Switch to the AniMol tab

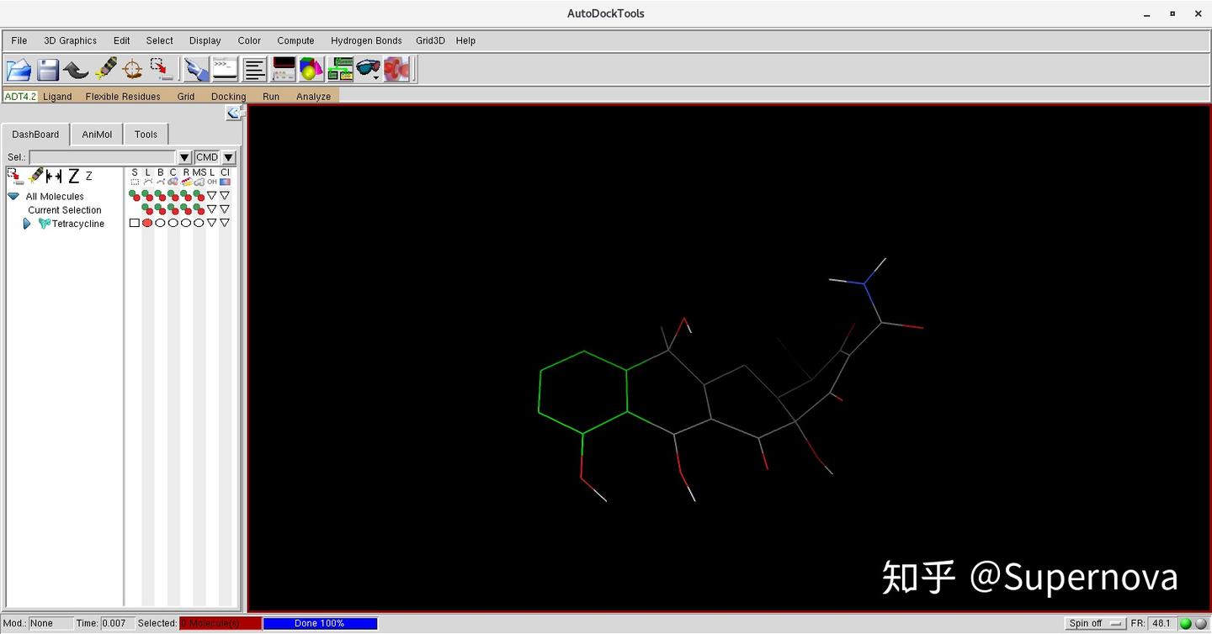pos(96,134)
